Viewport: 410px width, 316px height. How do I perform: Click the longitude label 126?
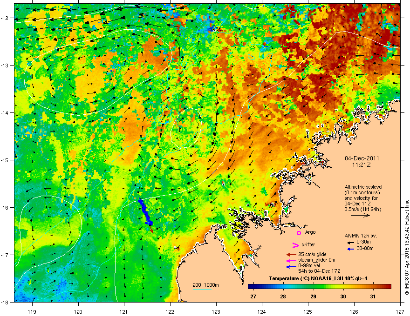(x=354, y=311)
